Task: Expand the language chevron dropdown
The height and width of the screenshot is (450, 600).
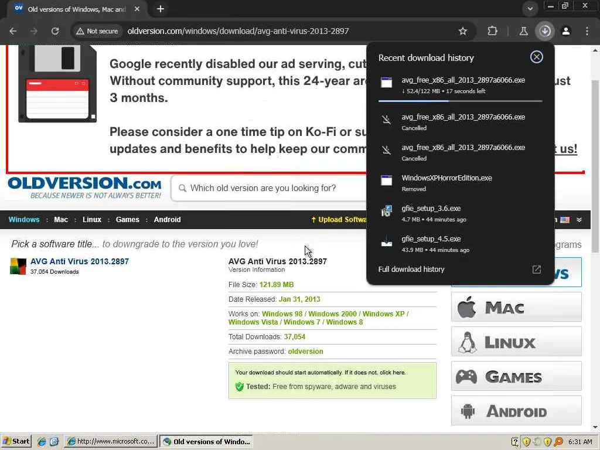Action: pyautogui.click(x=579, y=220)
